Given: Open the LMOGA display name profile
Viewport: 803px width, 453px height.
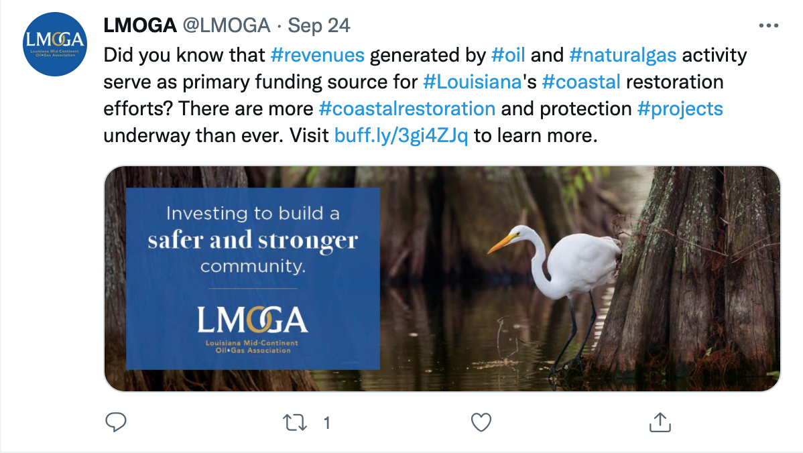Looking at the screenshot, I should click(139, 26).
